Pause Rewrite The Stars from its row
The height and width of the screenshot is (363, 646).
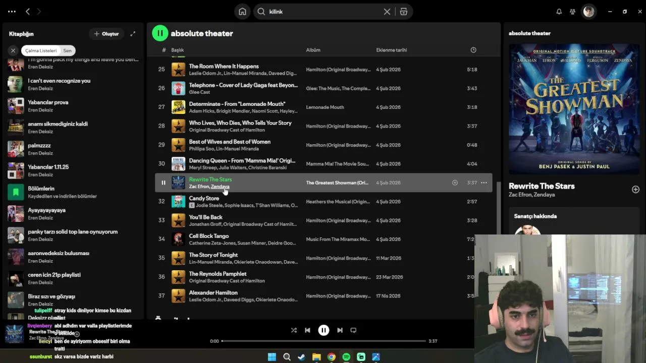pyautogui.click(x=163, y=183)
